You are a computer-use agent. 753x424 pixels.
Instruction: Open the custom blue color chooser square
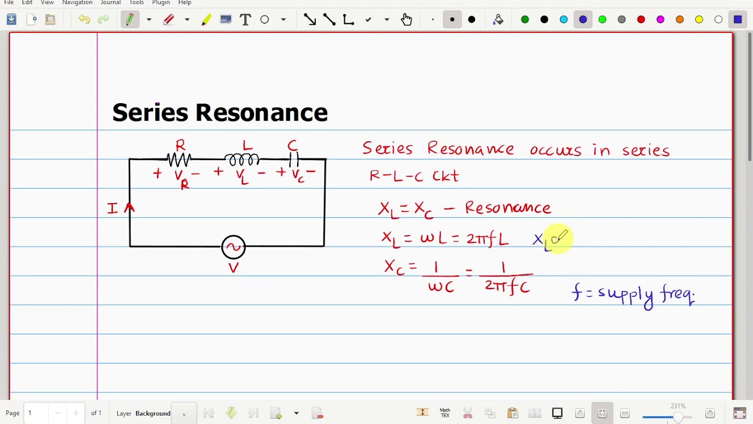pos(738,19)
